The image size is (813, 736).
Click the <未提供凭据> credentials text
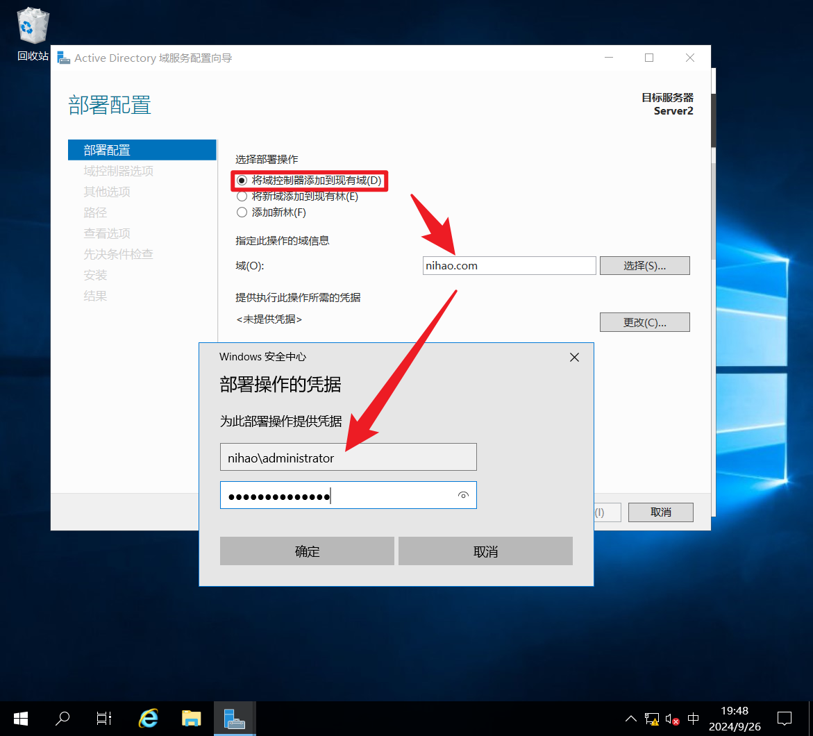(x=269, y=319)
